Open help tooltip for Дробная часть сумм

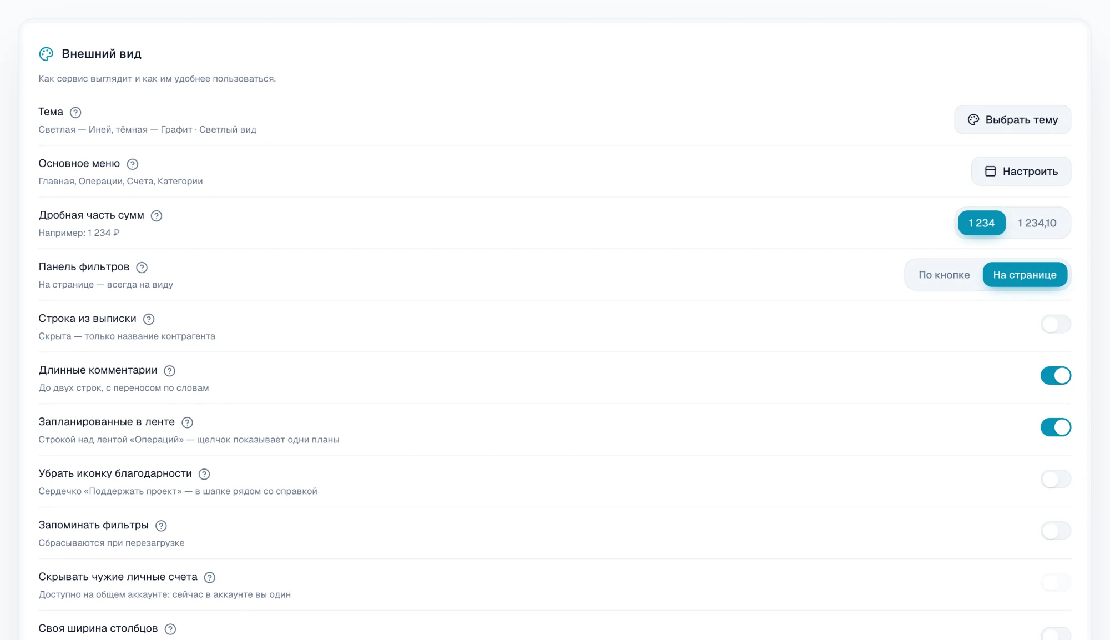[157, 215]
